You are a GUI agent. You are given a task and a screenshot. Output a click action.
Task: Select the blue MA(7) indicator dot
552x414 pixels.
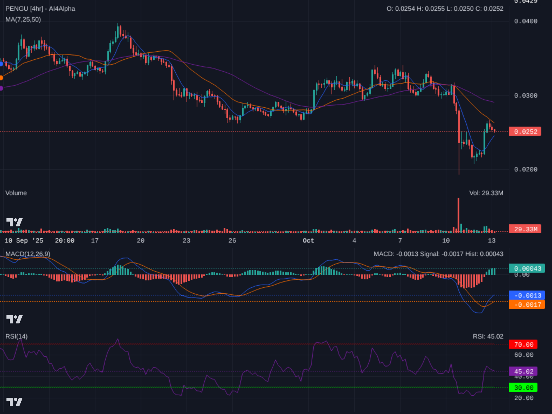(1, 64)
